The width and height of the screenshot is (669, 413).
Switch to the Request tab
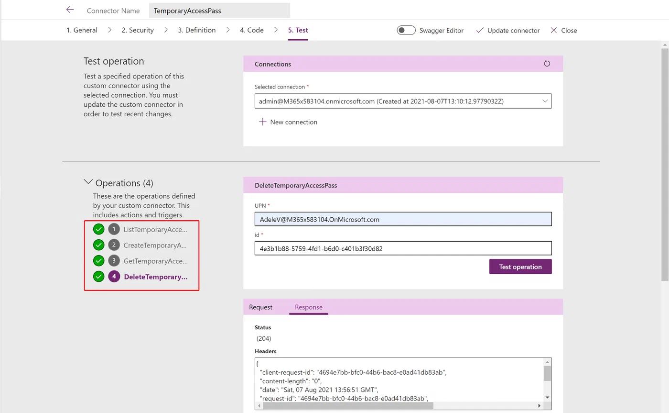coord(261,307)
